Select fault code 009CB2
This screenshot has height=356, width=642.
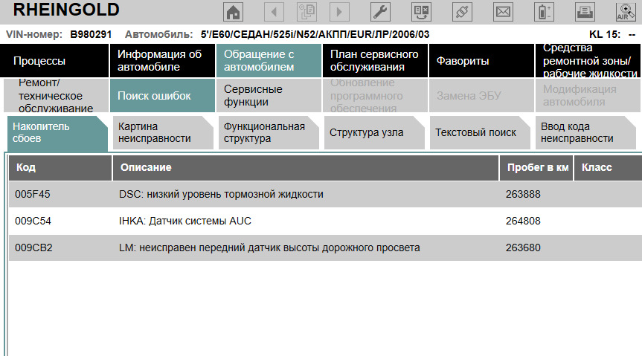[x=33, y=247]
